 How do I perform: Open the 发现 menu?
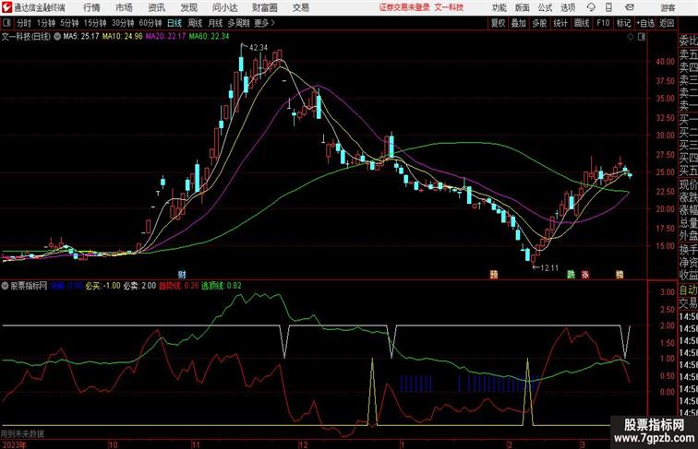[188, 7]
